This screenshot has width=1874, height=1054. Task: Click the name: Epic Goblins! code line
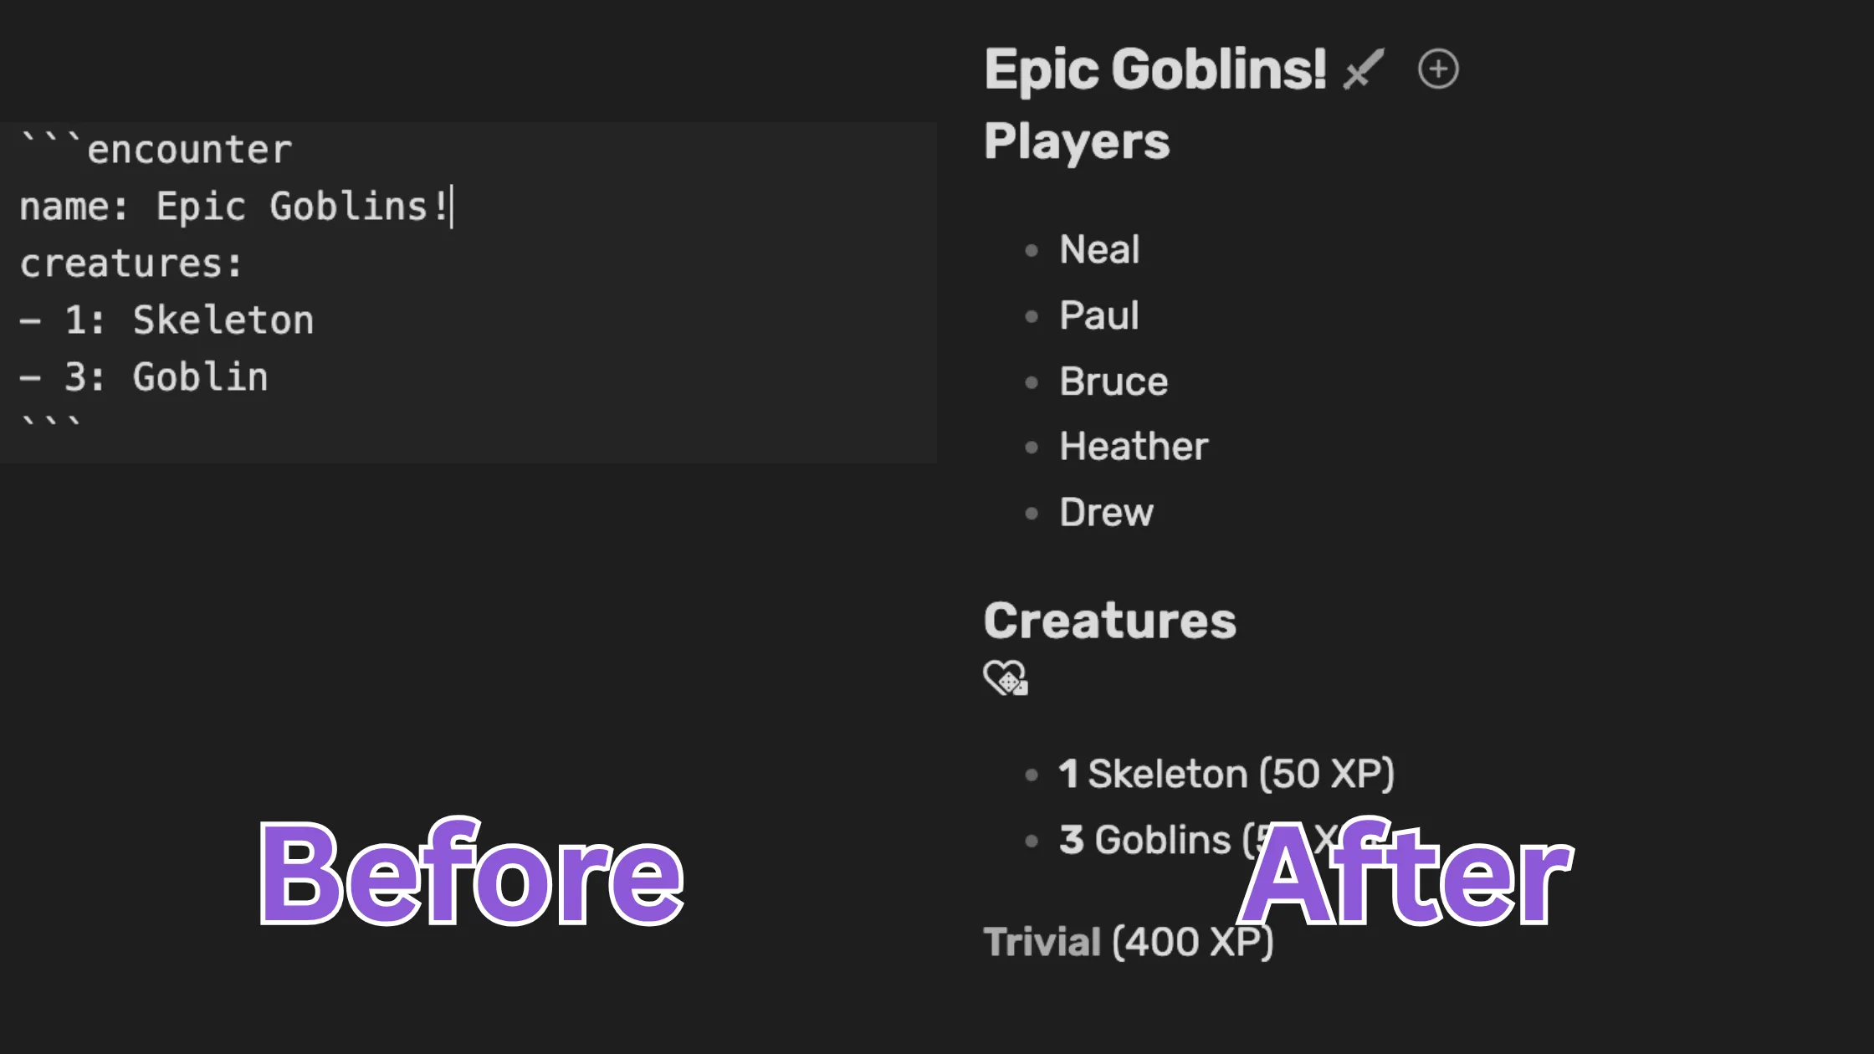click(234, 207)
